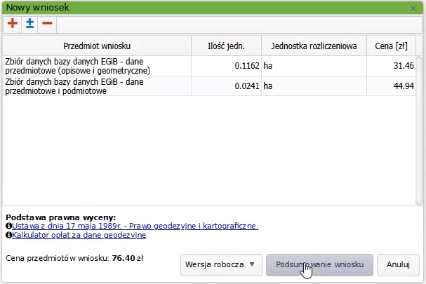This screenshot has width=426, height=284.
Task: Open the Wersja robocza dropdown
Action: click(220, 265)
